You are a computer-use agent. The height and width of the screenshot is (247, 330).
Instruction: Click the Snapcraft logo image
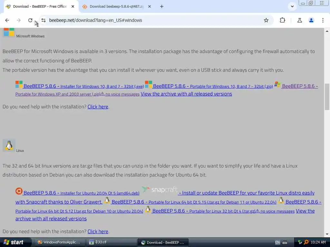point(159,190)
